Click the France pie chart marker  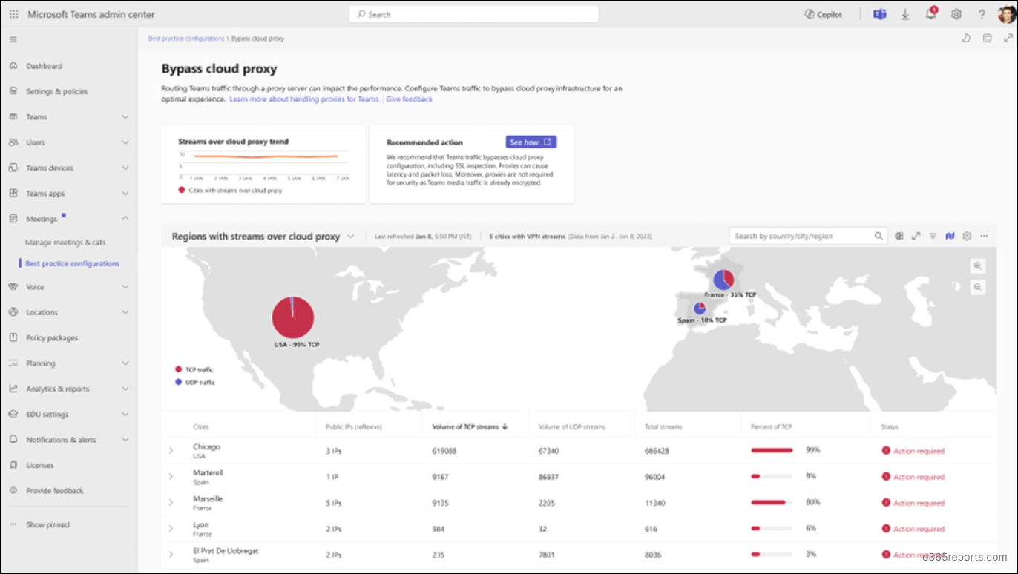pos(724,280)
